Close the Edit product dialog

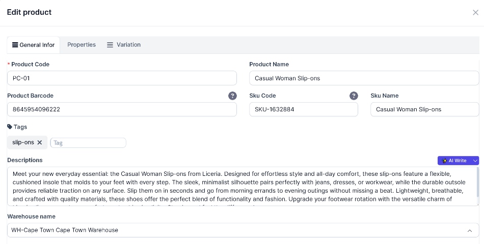point(475,12)
